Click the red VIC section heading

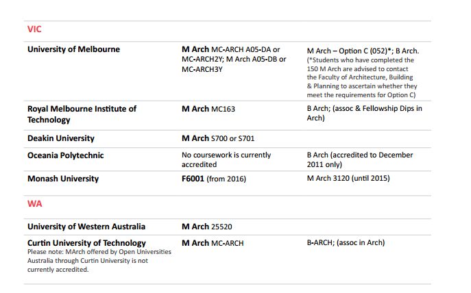click(34, 29)
